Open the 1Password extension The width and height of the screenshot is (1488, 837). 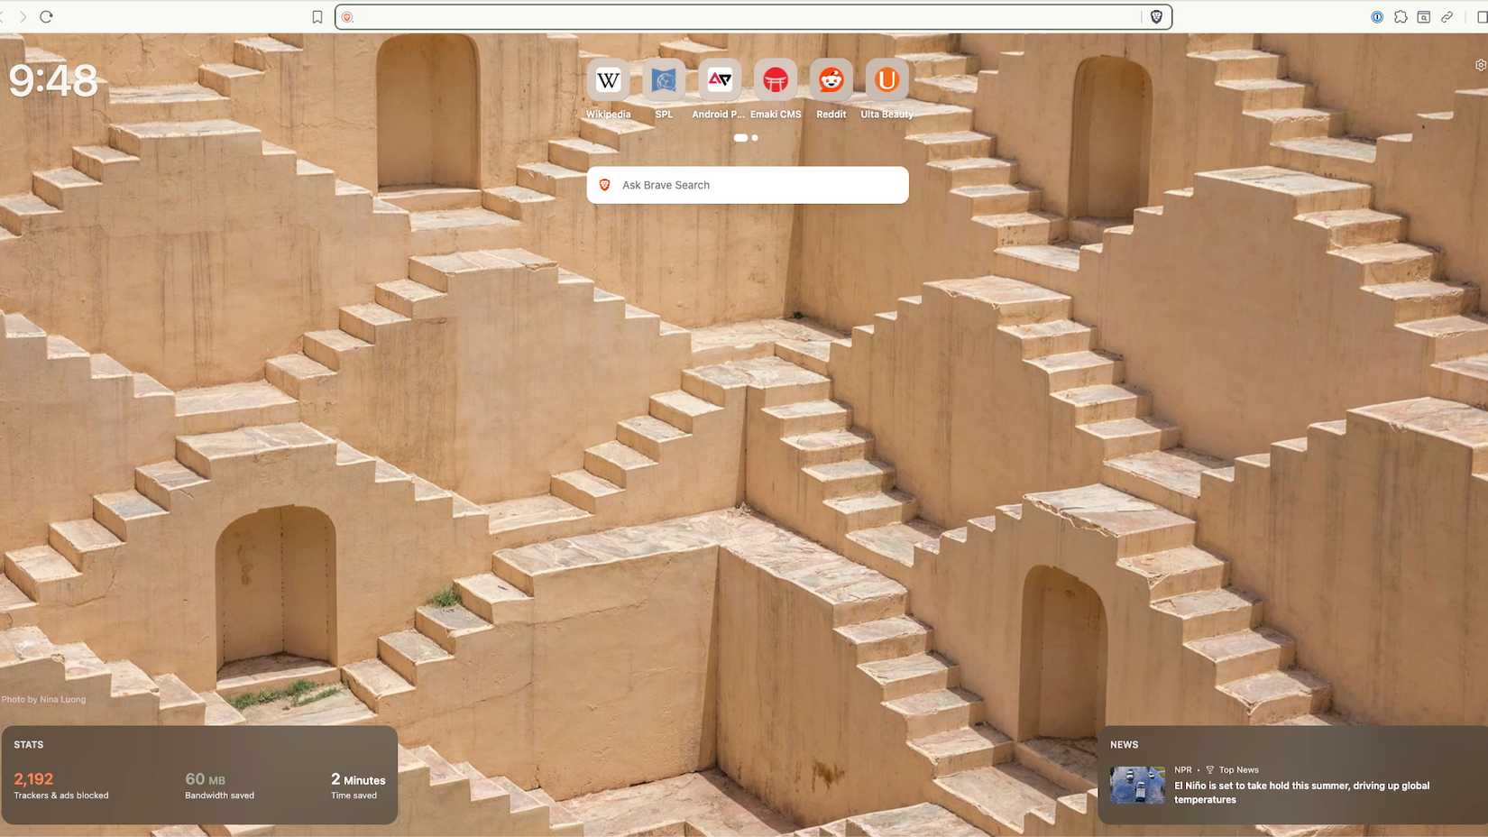pyautogui.click(x=1377, y=16)
